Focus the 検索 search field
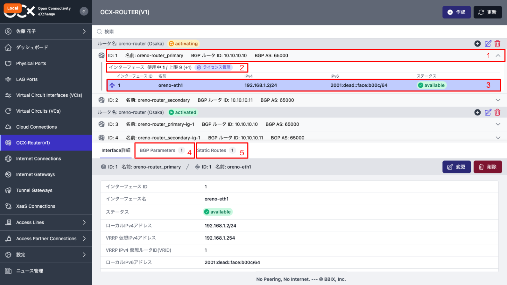507x285 pixels. point(299,32)
